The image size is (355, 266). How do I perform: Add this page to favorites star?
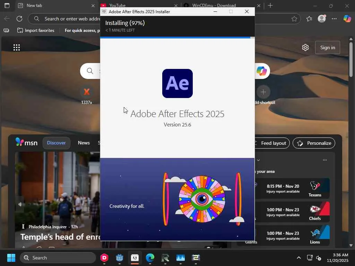[294, 19]
